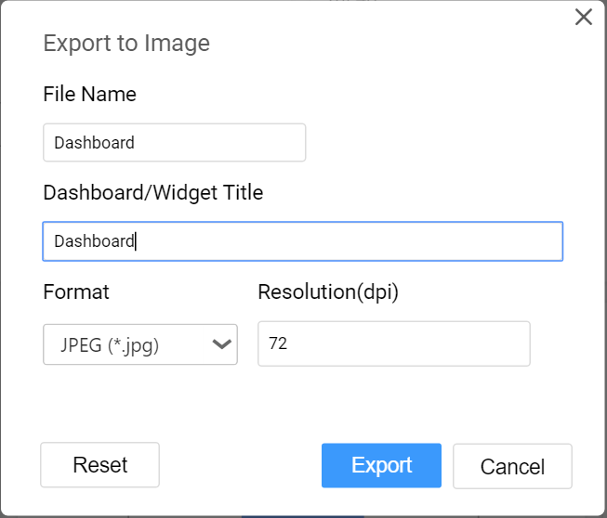The image size is (607, 518).
Task: Focus the Dashboard/Widget Title text box
Action: coord(303,241)
